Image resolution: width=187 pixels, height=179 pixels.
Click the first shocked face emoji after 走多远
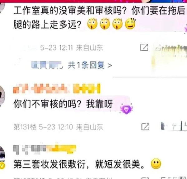tap(92, 24)
